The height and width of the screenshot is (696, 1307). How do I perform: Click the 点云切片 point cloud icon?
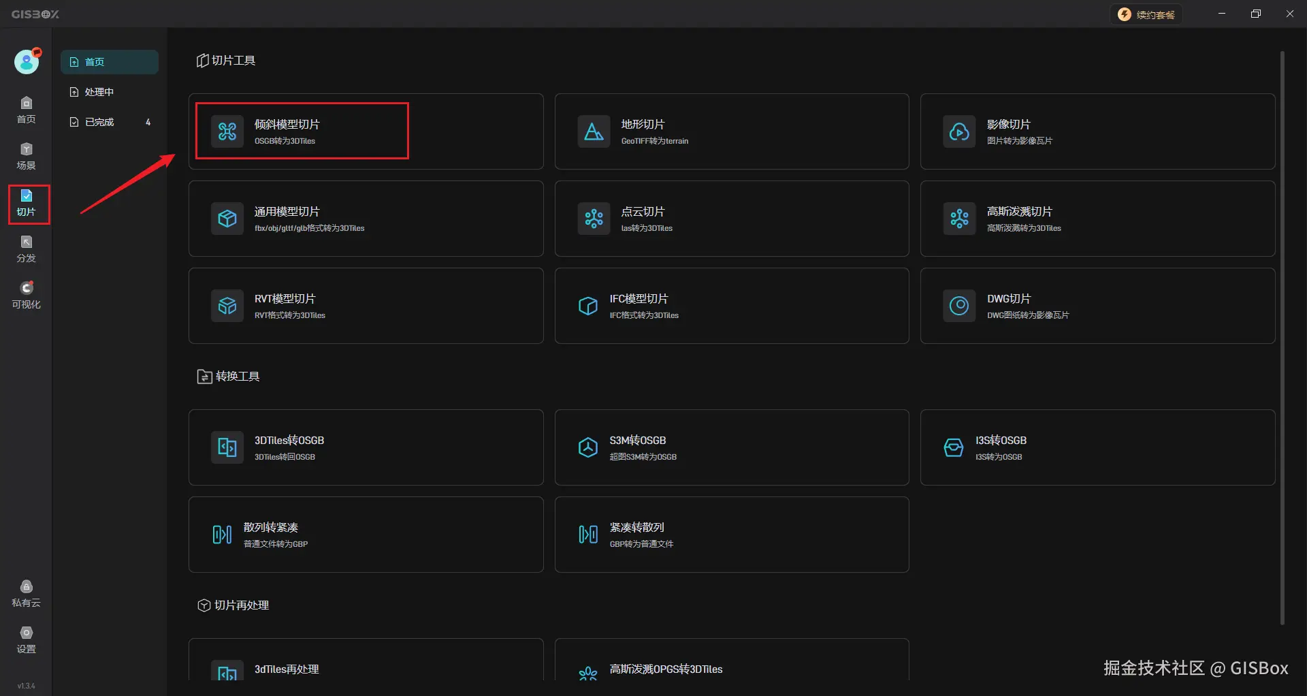[x=594, y=219]
